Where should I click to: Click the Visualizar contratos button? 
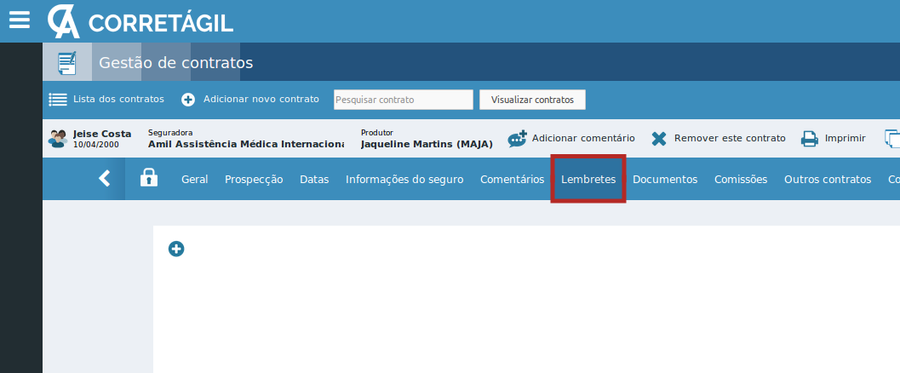(532, 100)
